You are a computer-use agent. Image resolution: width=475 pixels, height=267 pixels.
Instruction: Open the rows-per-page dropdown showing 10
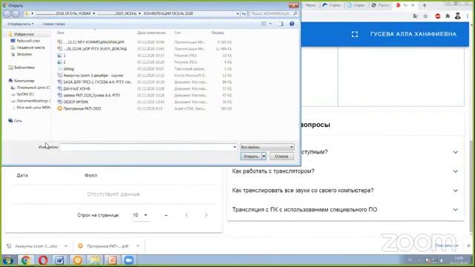(140, 215)
